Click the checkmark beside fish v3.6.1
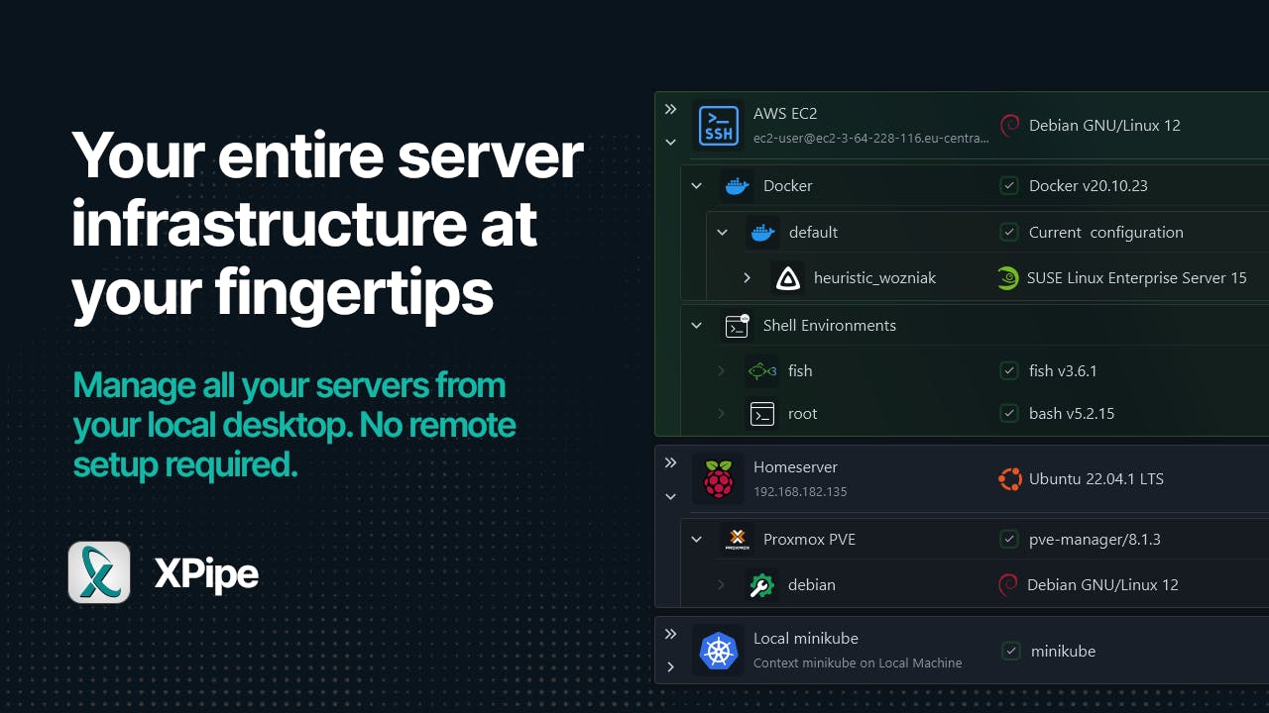Viewport: 1269px width, 713px height. coord(1009,371)
